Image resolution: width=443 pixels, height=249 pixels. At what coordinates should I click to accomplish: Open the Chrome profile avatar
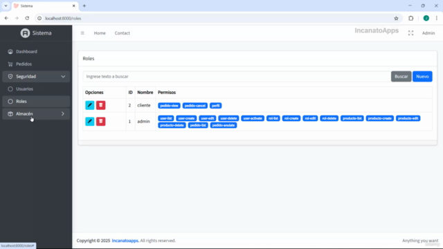(426, 19)
